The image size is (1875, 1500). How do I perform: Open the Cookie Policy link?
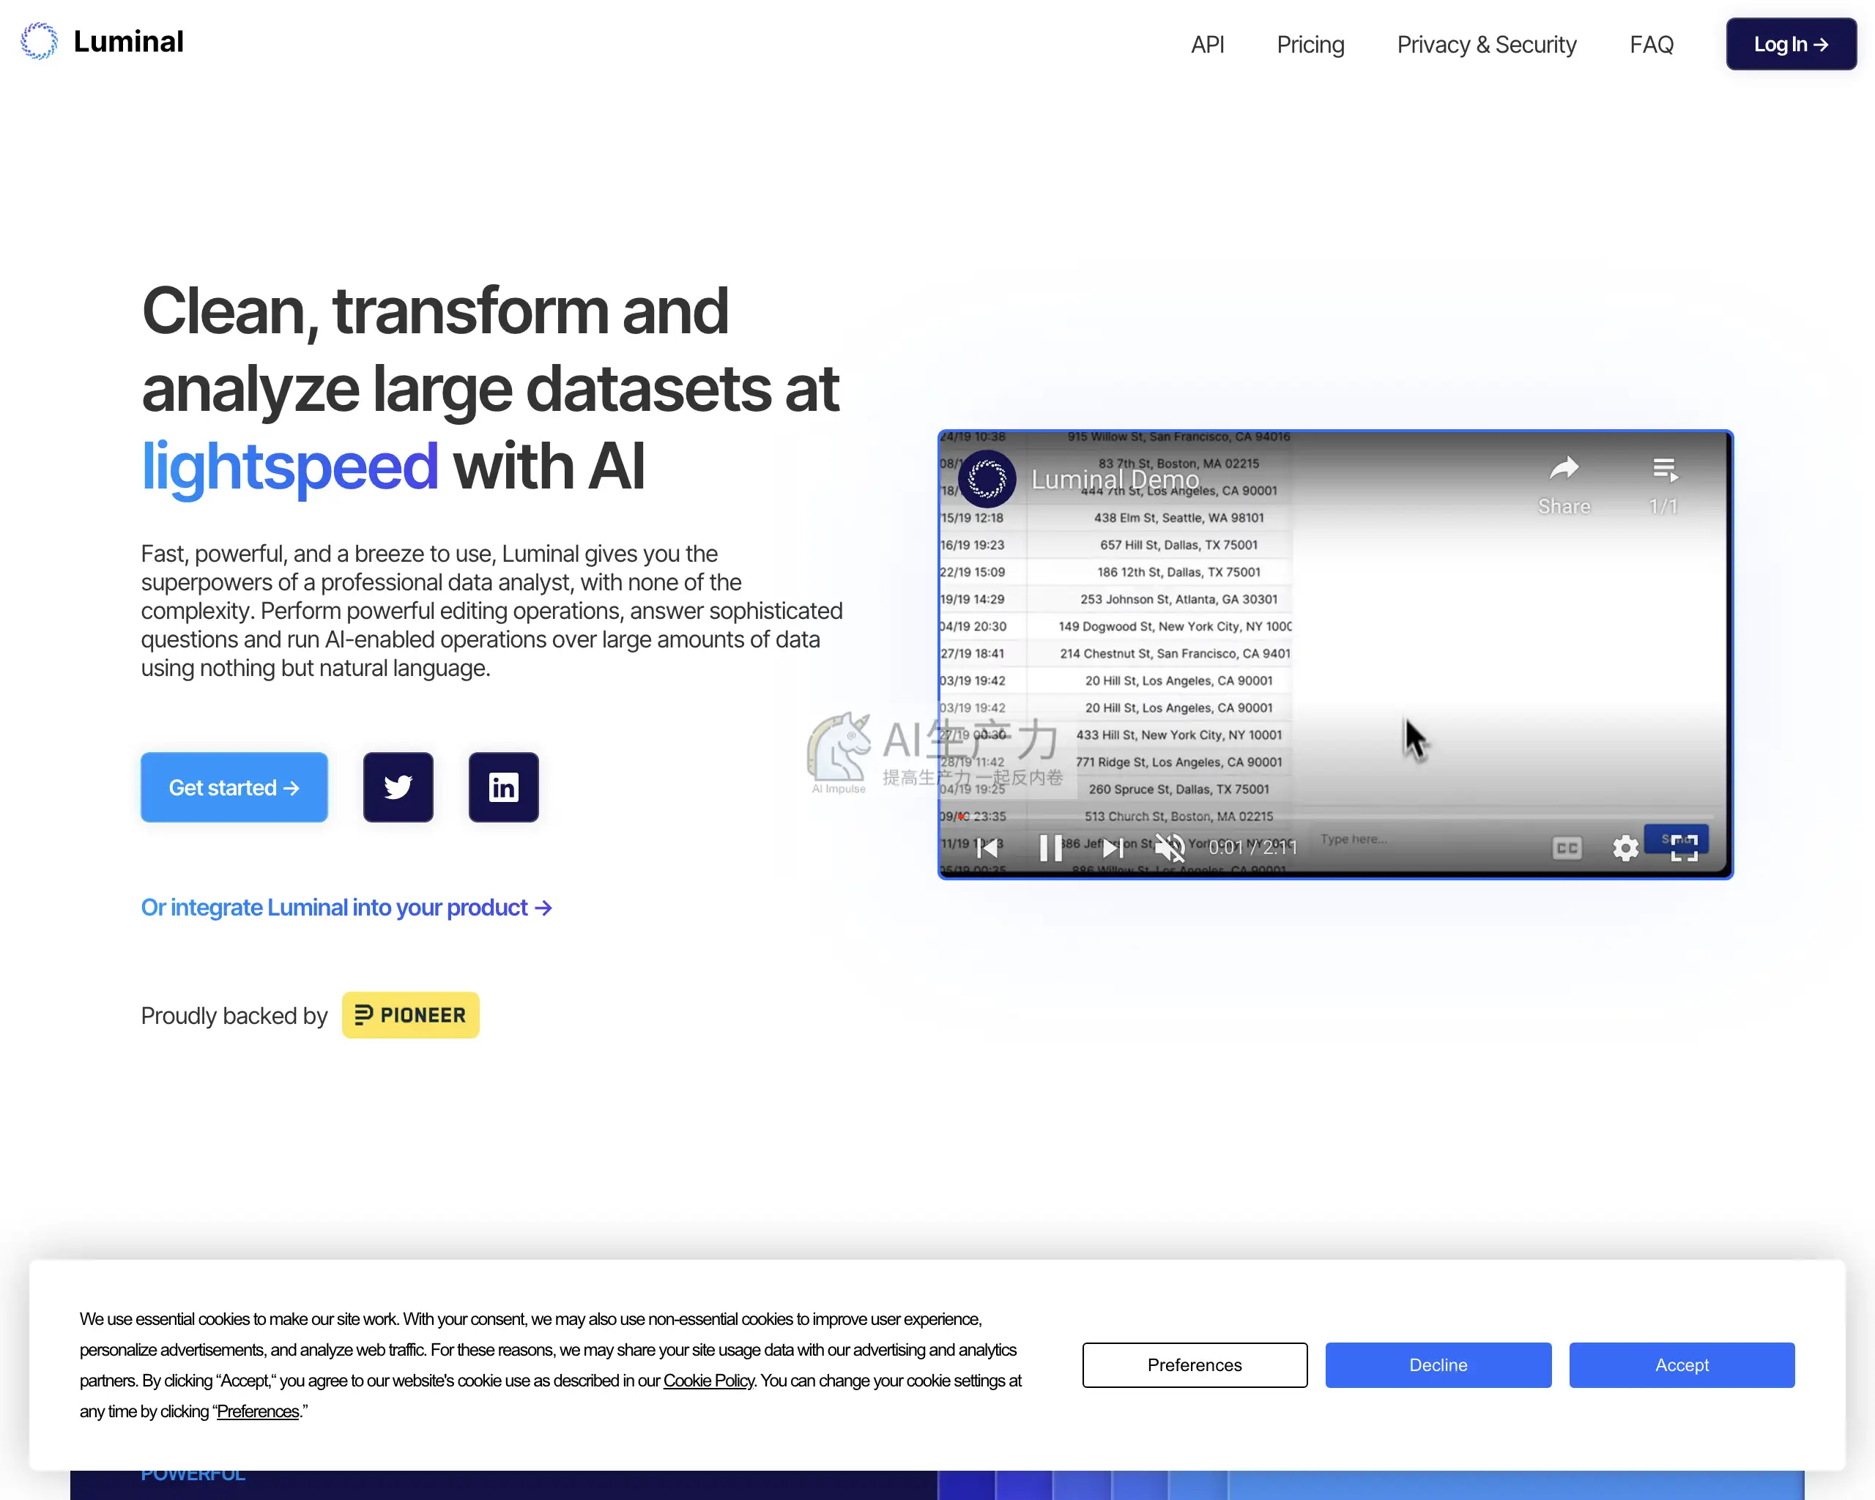708,1381
